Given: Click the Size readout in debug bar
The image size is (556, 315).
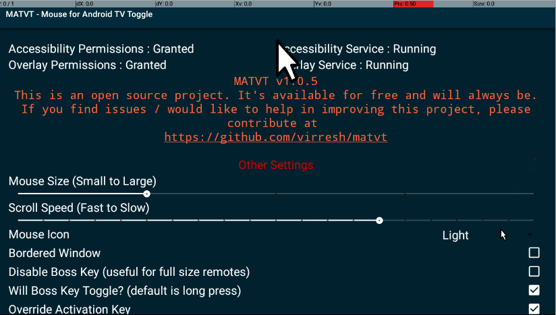Looking at the screenshot, I should click(484, 4).
